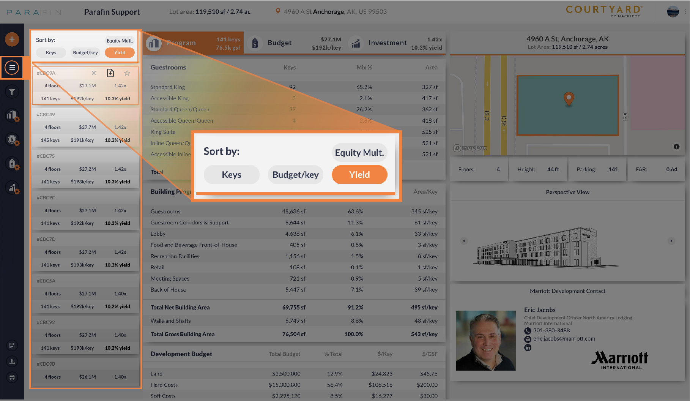Open the results list sidebar icon
The width and height of the screenshot is (690, 401).
[12, 68]
